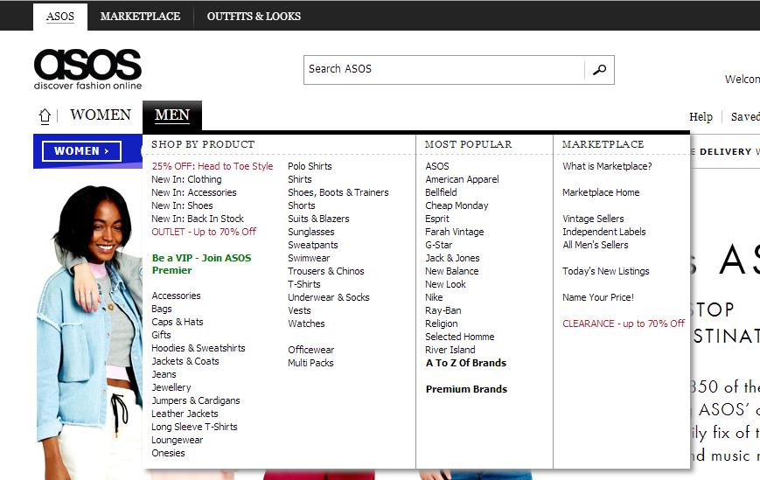Open OUTLET - Up to 70% Off
Image resolution: width=760 pixels, height=480 pixels.
coord(204,232)
